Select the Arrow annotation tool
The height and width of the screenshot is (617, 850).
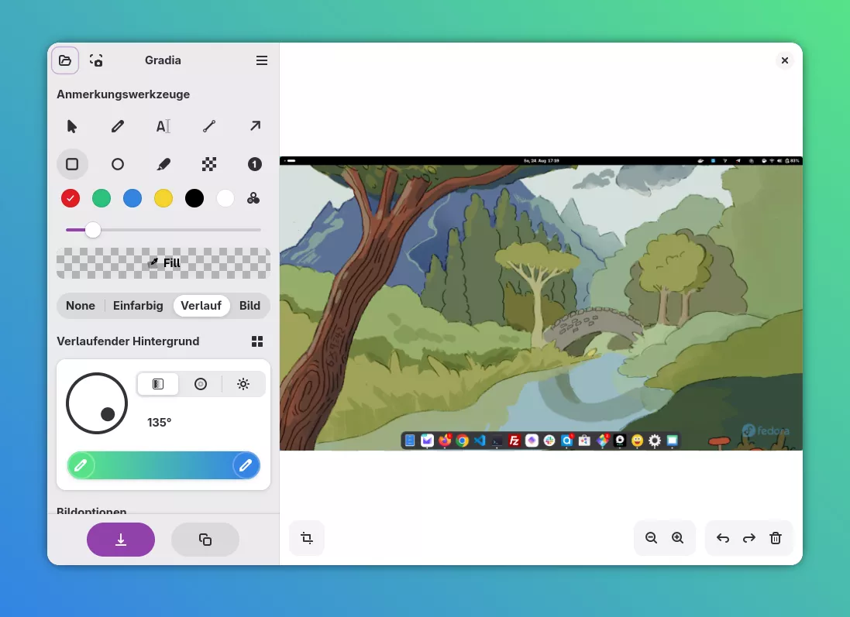tap(254, 126)
